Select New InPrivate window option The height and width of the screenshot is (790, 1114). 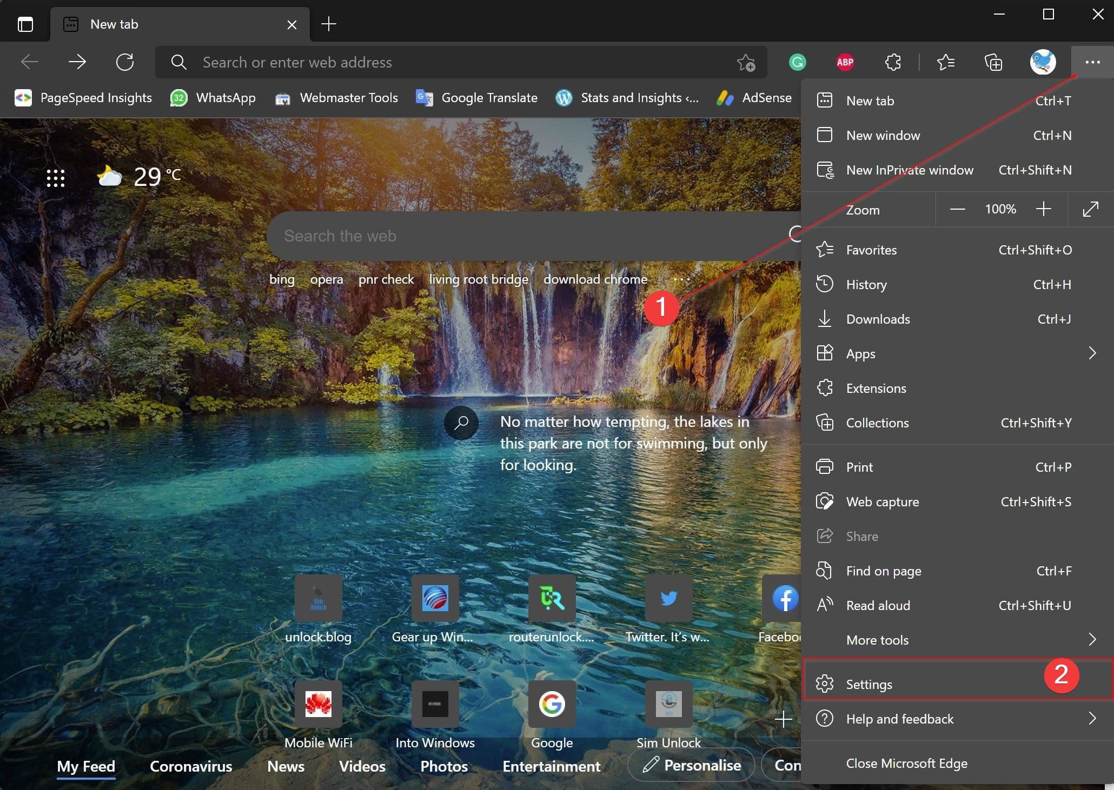[x=910, y=169]
